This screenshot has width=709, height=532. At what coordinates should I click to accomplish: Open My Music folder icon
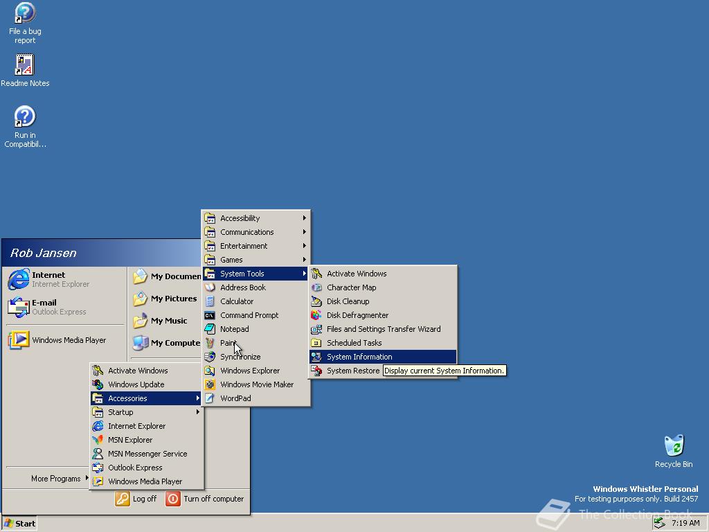coord(140,320)
